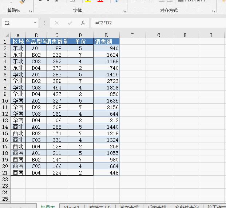The height and width of the screenshot is (208, 226).
Task: Select cell with sales amount 1440
Action: (x=106, y=127)
